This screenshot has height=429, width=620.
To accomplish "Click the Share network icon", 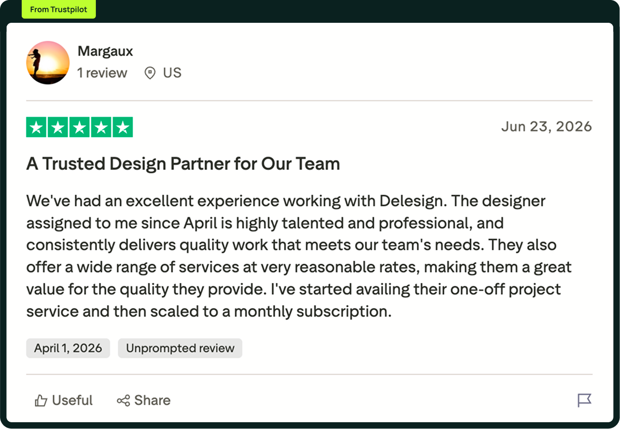I will (x=123, y=401).
